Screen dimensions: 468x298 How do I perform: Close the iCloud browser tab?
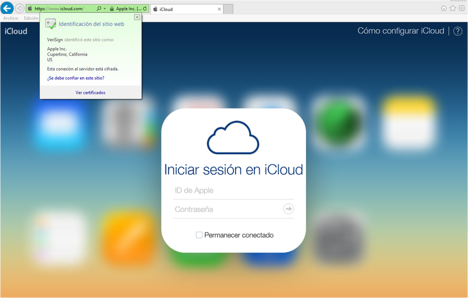tap(219, 9)
